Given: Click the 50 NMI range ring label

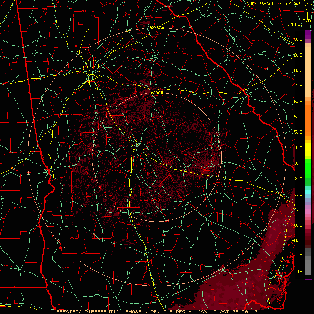Looking at the screenshot, I should point(157,92).
